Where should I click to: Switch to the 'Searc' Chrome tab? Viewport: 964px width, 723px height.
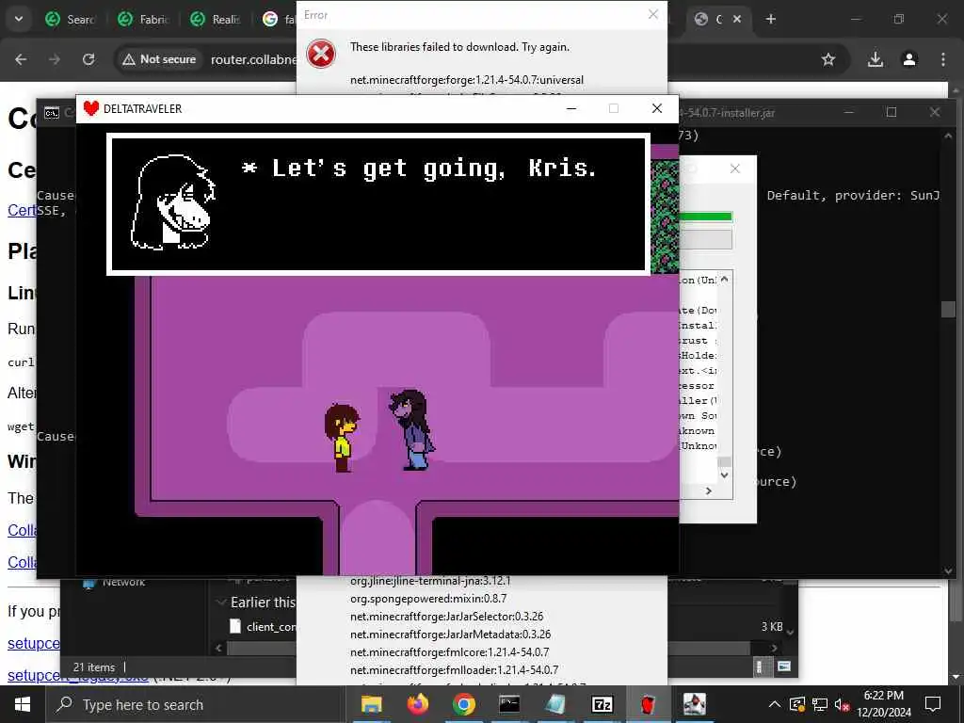pyautogui.click(x=71, y=19)
